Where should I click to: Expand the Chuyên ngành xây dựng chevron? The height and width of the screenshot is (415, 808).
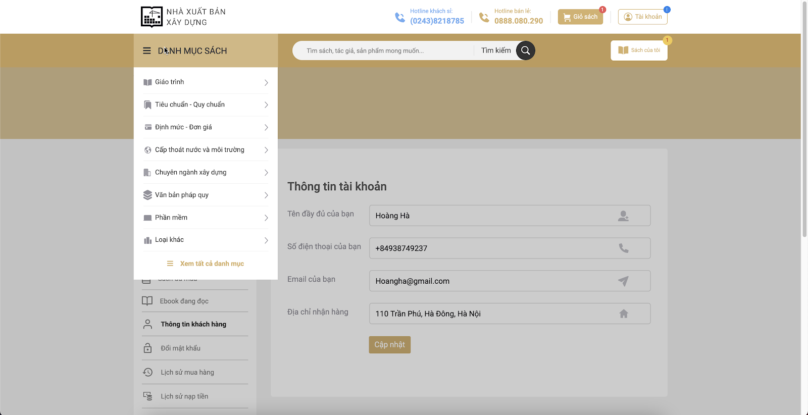pyautogui.click(x=266, y=173)
